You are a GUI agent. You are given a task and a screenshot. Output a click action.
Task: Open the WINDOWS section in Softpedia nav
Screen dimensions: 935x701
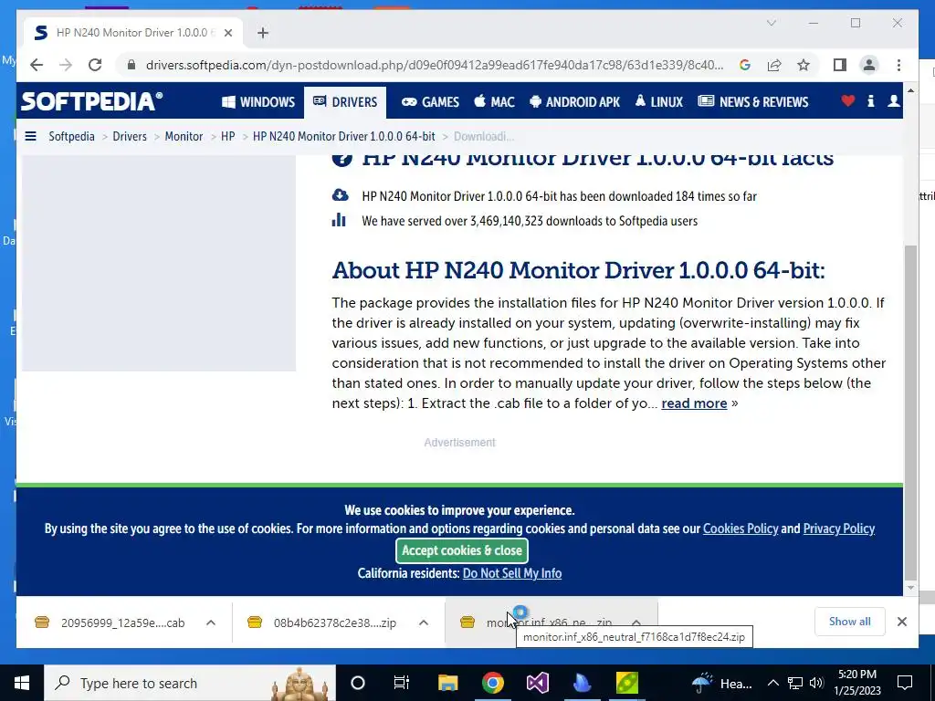pyautogui.click(x=258, y=102)
